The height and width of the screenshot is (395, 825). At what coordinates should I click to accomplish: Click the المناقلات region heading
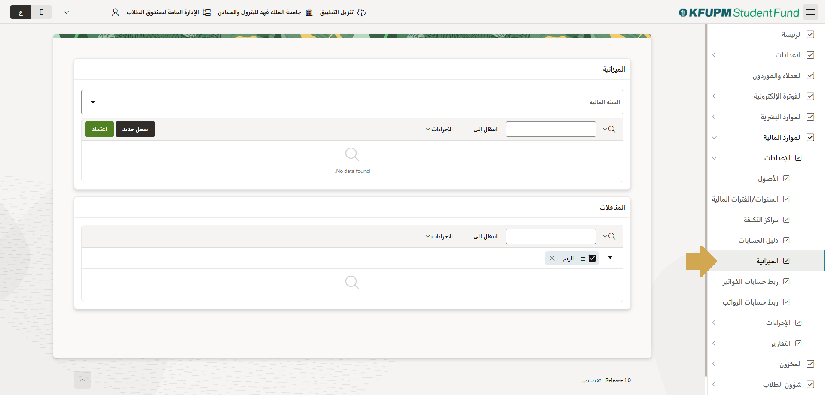pyautogui.click(x=612, y=207)
